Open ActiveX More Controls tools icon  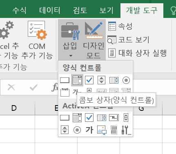pyautogui.click(x=126, y=130)
